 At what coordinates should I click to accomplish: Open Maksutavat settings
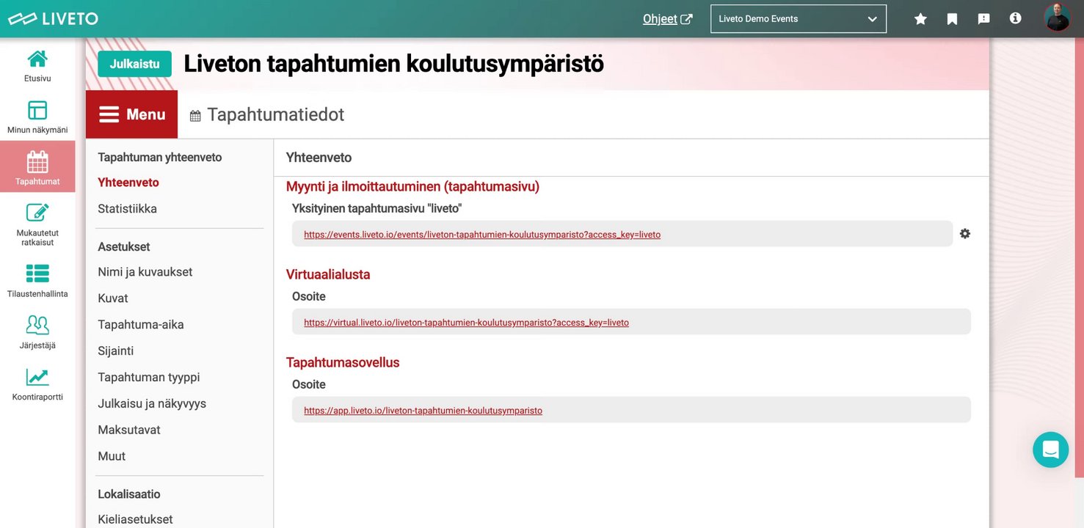click(129, 430)
